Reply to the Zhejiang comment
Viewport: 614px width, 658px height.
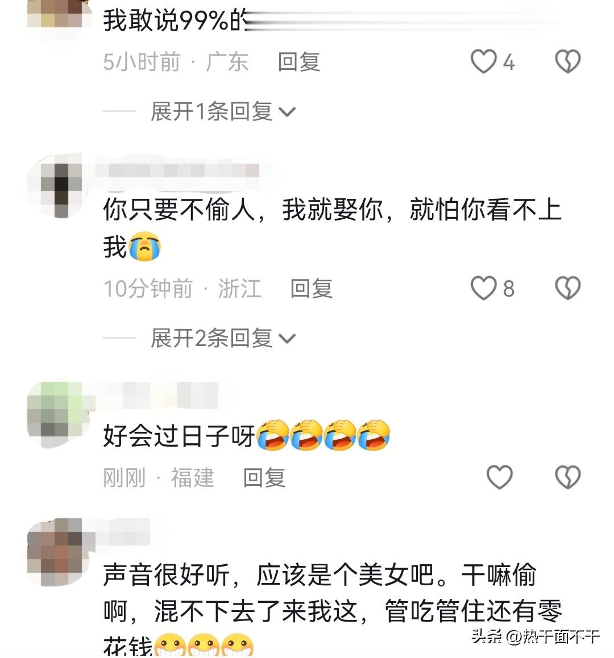pos(311,289)
